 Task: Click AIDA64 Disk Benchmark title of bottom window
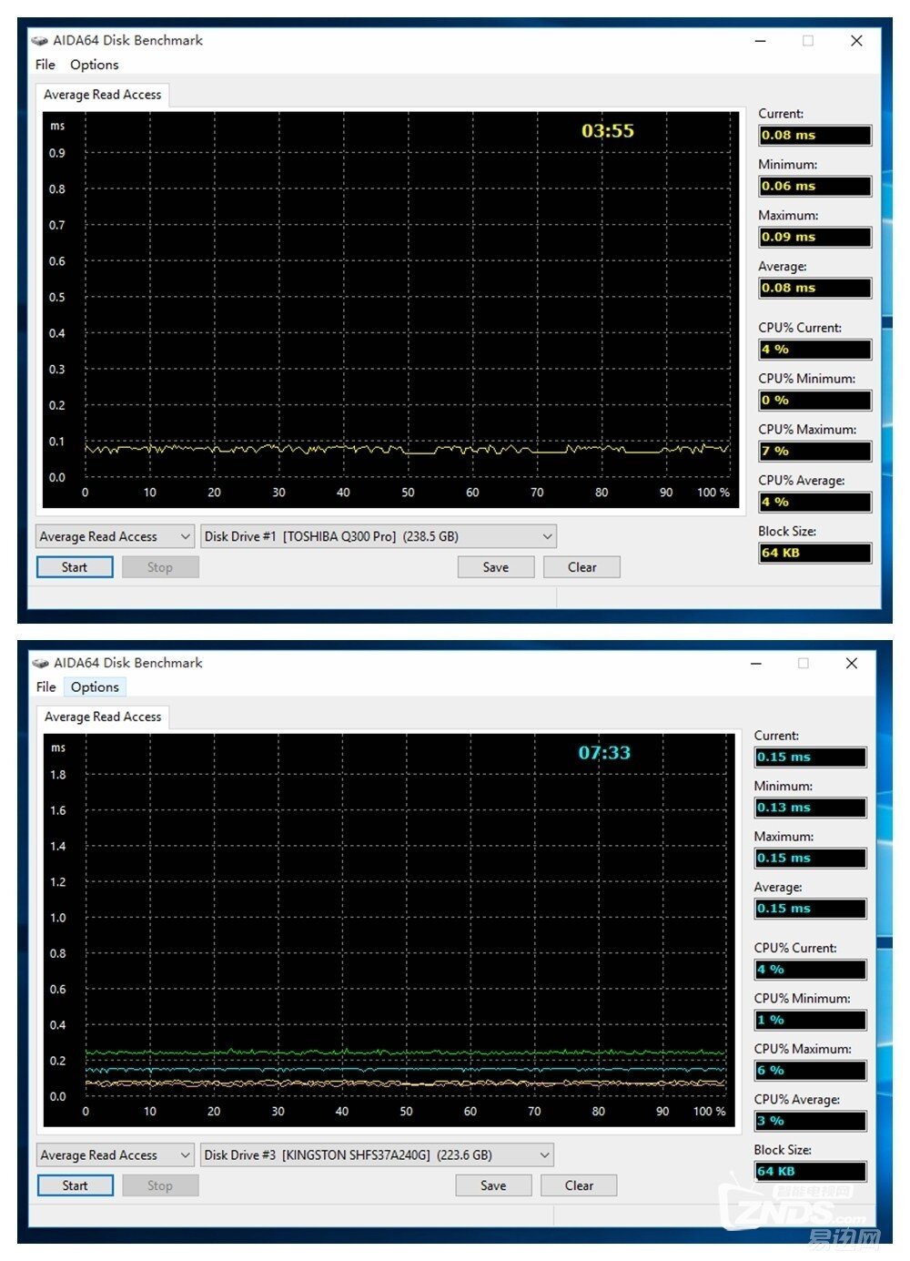click(128, 663)
